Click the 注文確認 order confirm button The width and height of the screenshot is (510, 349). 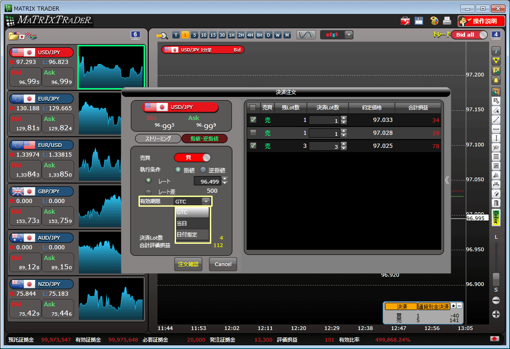coord(189,264)
